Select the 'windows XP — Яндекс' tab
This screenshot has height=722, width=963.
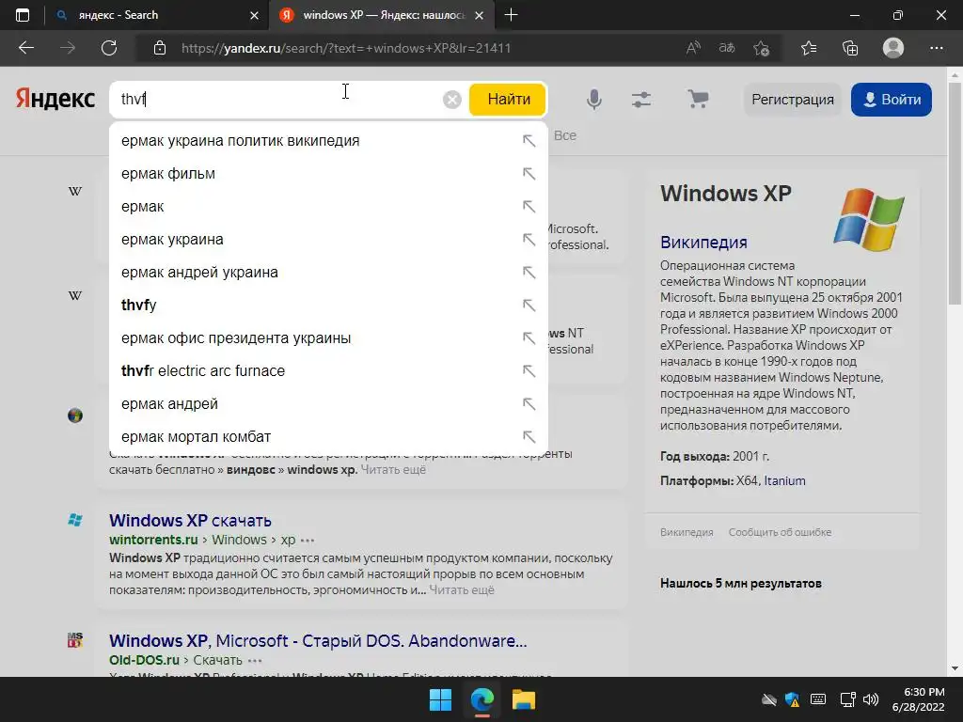pos(381,15)
